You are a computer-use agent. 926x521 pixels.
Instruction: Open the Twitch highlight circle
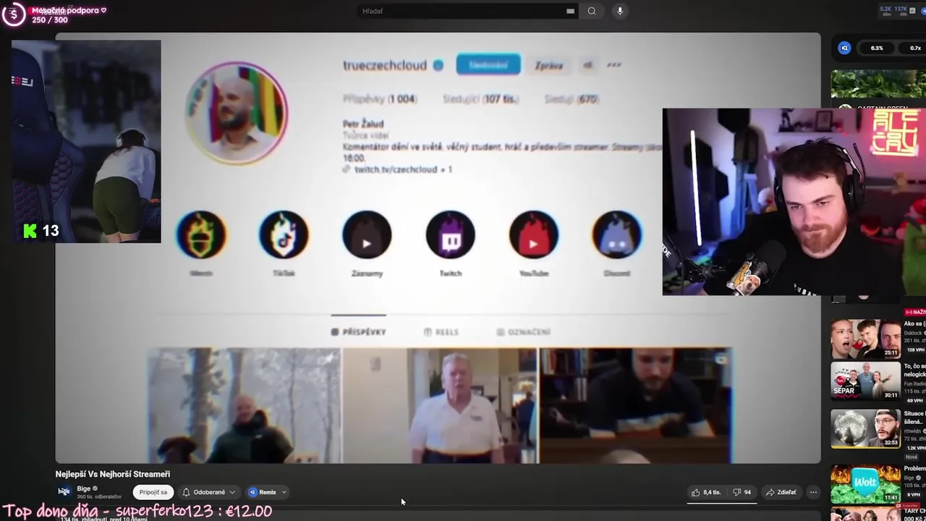450,234
